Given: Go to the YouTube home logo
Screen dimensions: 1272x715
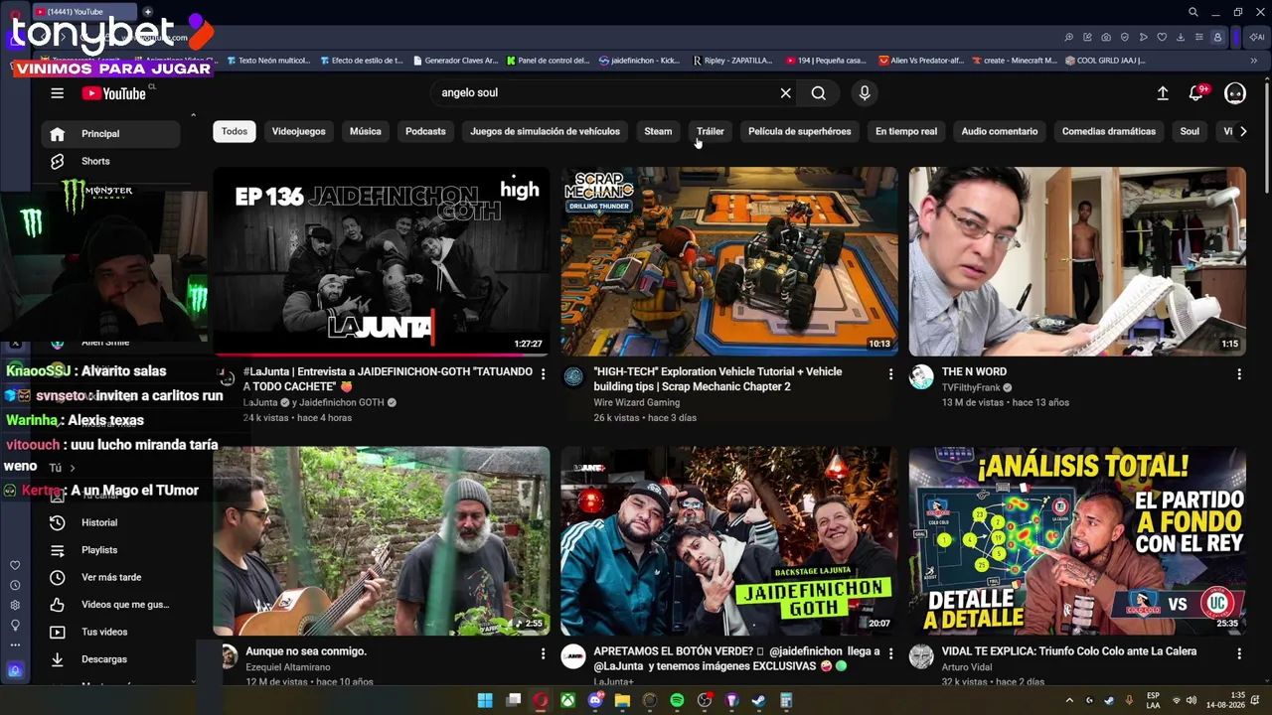Looking at the screenshot, I should point(114,93).
